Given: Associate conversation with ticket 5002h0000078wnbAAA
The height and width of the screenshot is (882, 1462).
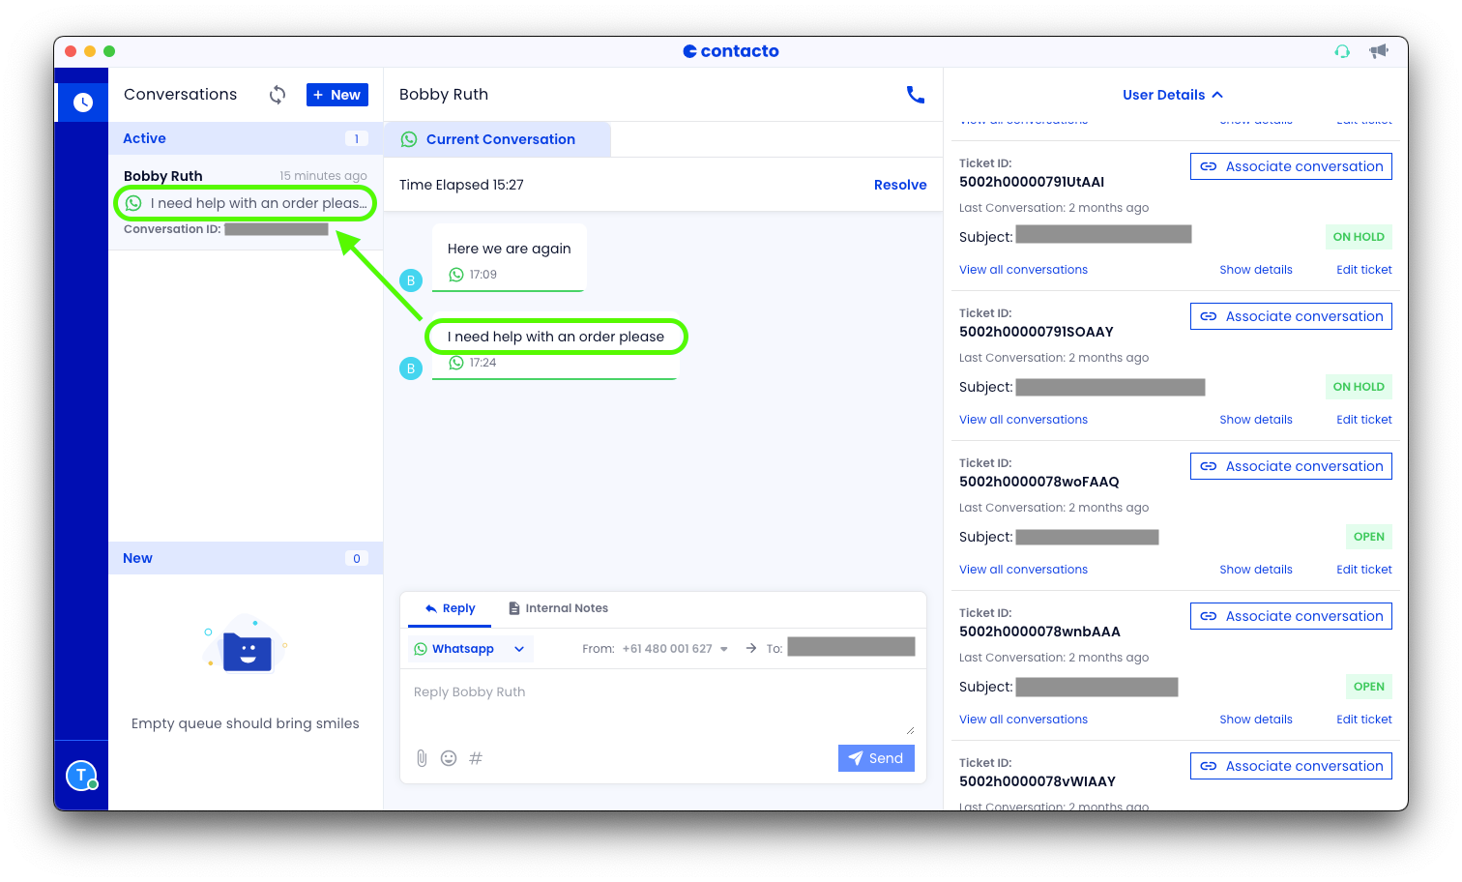Looking at the screenshot, I should pos(1291,616).
